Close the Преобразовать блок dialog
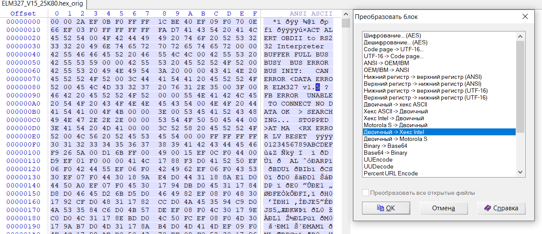 point(525,17)
